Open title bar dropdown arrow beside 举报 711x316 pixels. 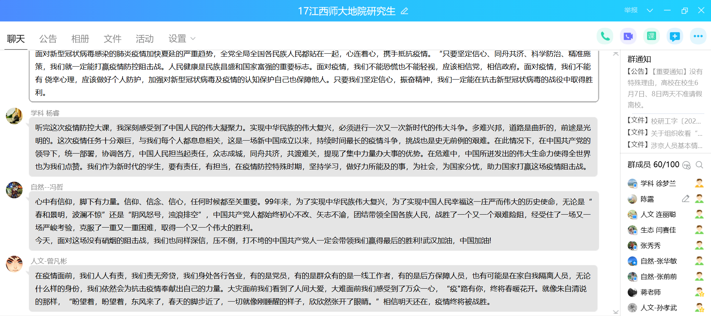click(650, 10)
